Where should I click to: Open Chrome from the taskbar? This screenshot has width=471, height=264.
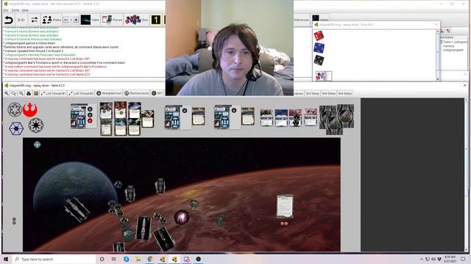[150, 259]
